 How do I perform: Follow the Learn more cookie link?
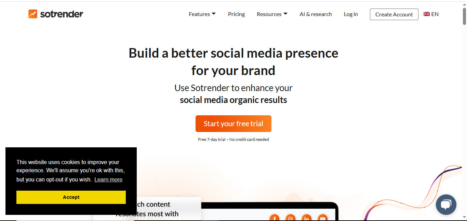[108, 179]
